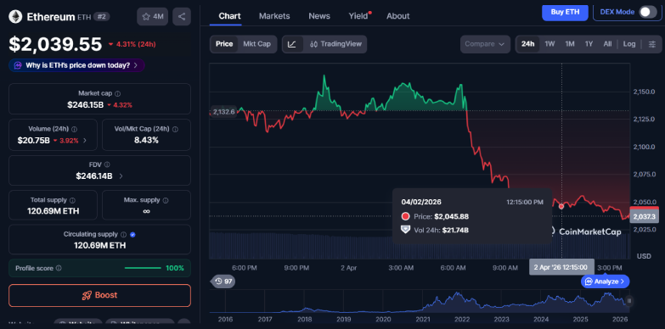Open chart settings sliders icon
The height and width of the screenshot is (329, 665).
[652, 44]
